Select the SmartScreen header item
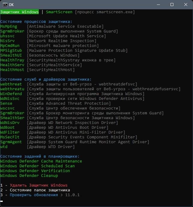193x207 pixels. pos(59,12)
